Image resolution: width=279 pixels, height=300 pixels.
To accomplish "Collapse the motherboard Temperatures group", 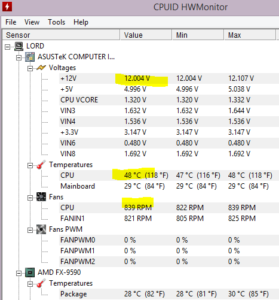I will point(30,165).
